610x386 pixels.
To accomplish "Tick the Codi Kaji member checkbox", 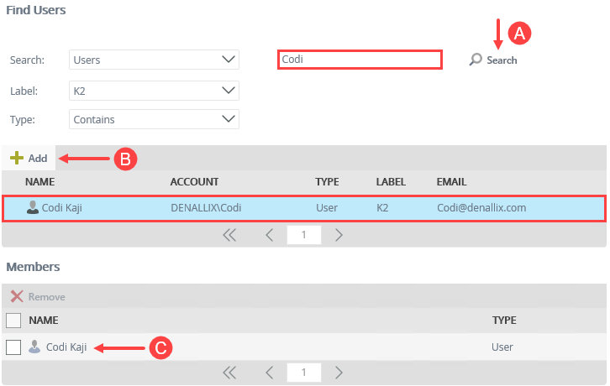I will [x=13, y=347].
